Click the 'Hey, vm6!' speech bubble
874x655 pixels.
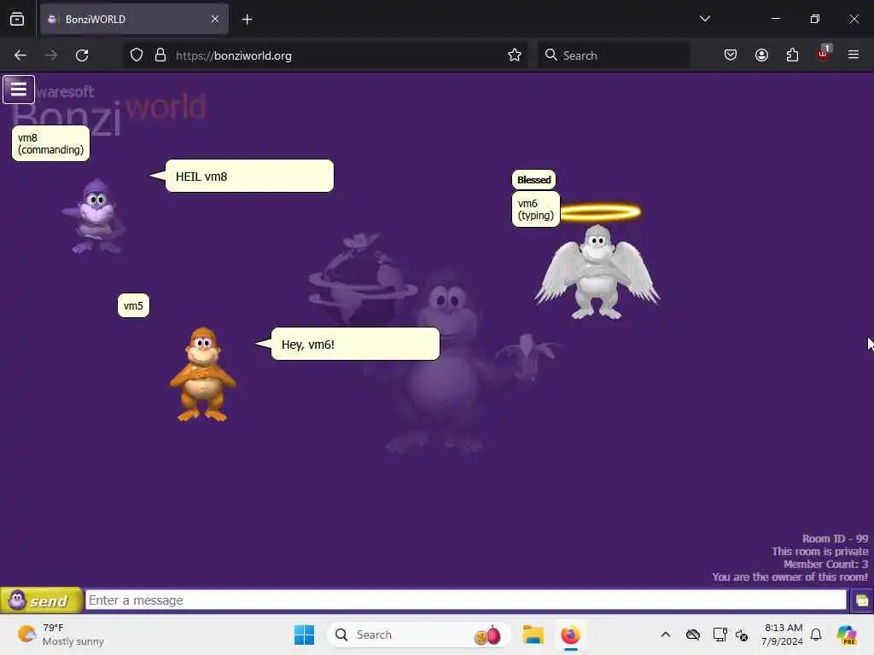[355, 344]
